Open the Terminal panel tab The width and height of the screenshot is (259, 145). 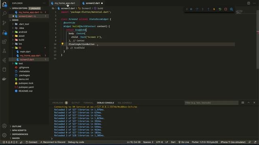tap(88, 103)
